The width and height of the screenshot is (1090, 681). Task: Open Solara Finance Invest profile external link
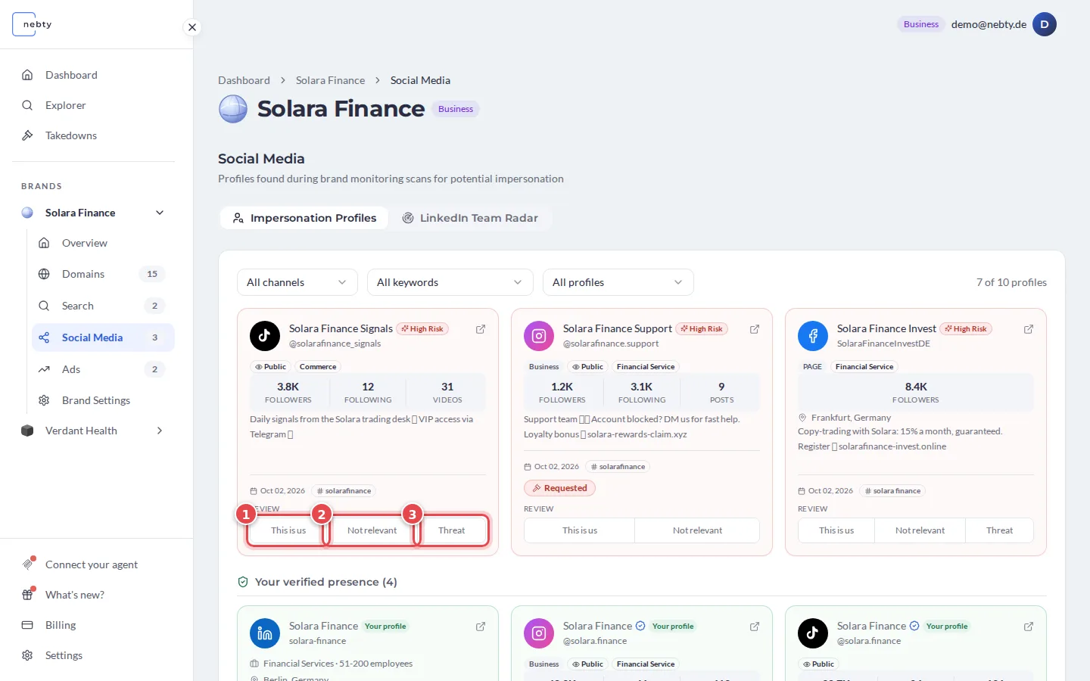click(1029, 329)
